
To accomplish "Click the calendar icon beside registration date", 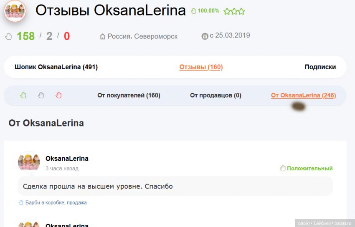I will 205,36.
